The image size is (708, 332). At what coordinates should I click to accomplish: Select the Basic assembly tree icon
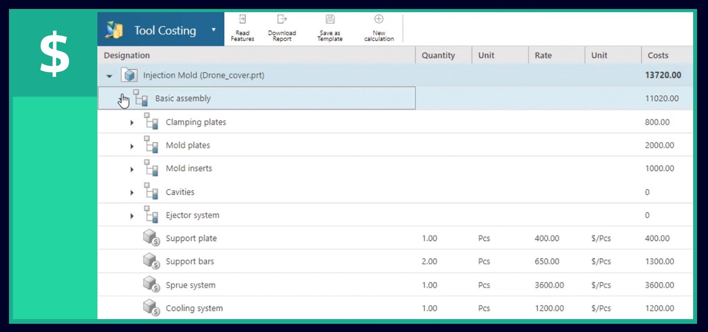(x=140, y=98)
